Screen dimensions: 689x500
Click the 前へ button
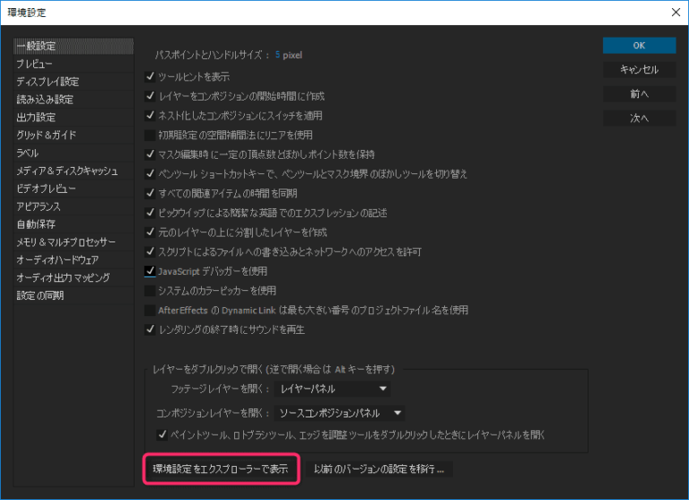click(x=639, y=93)
